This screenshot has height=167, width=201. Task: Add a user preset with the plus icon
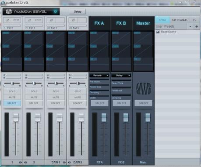tap(197, 26)
